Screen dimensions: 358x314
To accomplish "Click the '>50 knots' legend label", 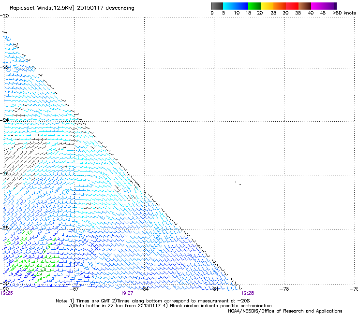I will 344,13.
